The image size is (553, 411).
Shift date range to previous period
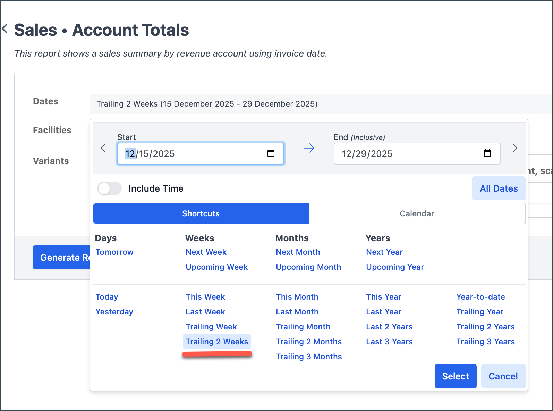103,148
